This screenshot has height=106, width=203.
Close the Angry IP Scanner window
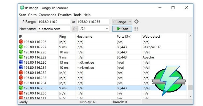186,8
